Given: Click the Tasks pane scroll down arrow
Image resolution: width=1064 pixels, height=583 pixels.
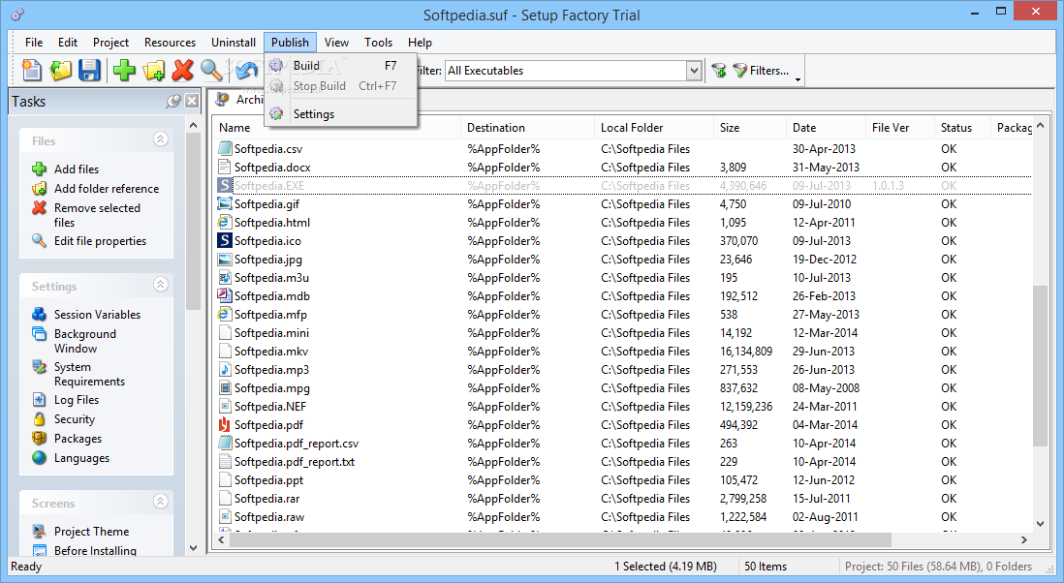Looking at the screenshot, I should (x=194, y=548).
